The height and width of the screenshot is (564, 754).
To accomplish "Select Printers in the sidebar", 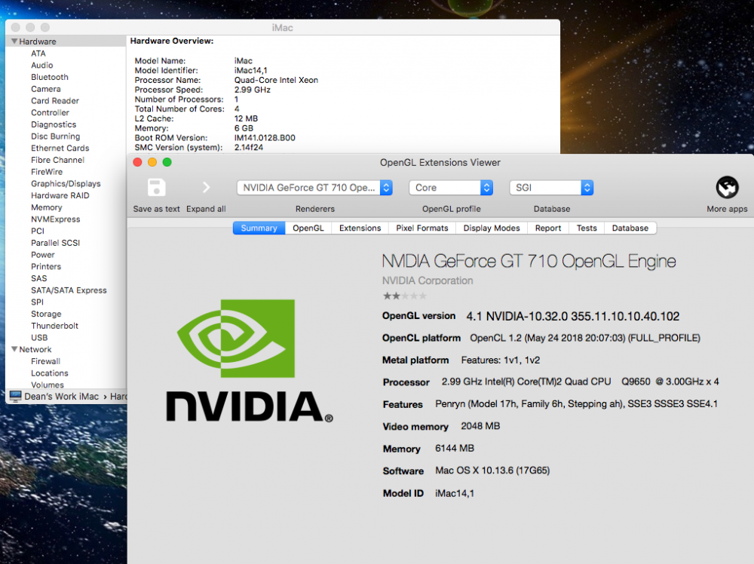I will (46, 266).
